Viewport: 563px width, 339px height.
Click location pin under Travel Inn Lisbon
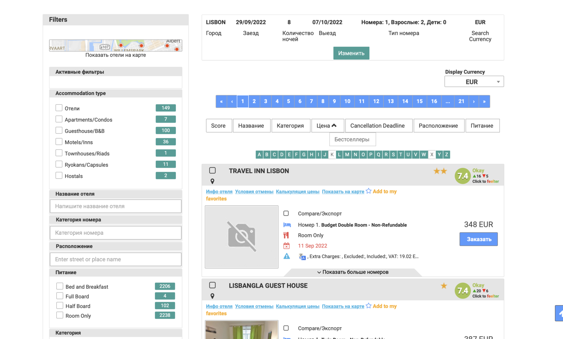pos(212,181)
